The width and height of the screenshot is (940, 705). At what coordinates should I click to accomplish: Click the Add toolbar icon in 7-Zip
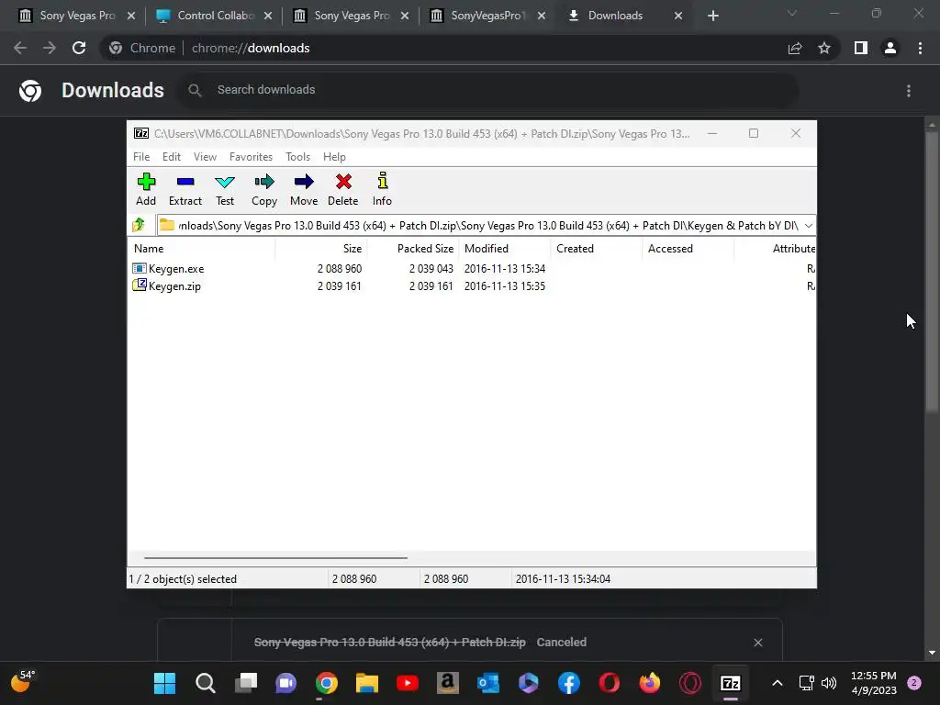point(146,189)
